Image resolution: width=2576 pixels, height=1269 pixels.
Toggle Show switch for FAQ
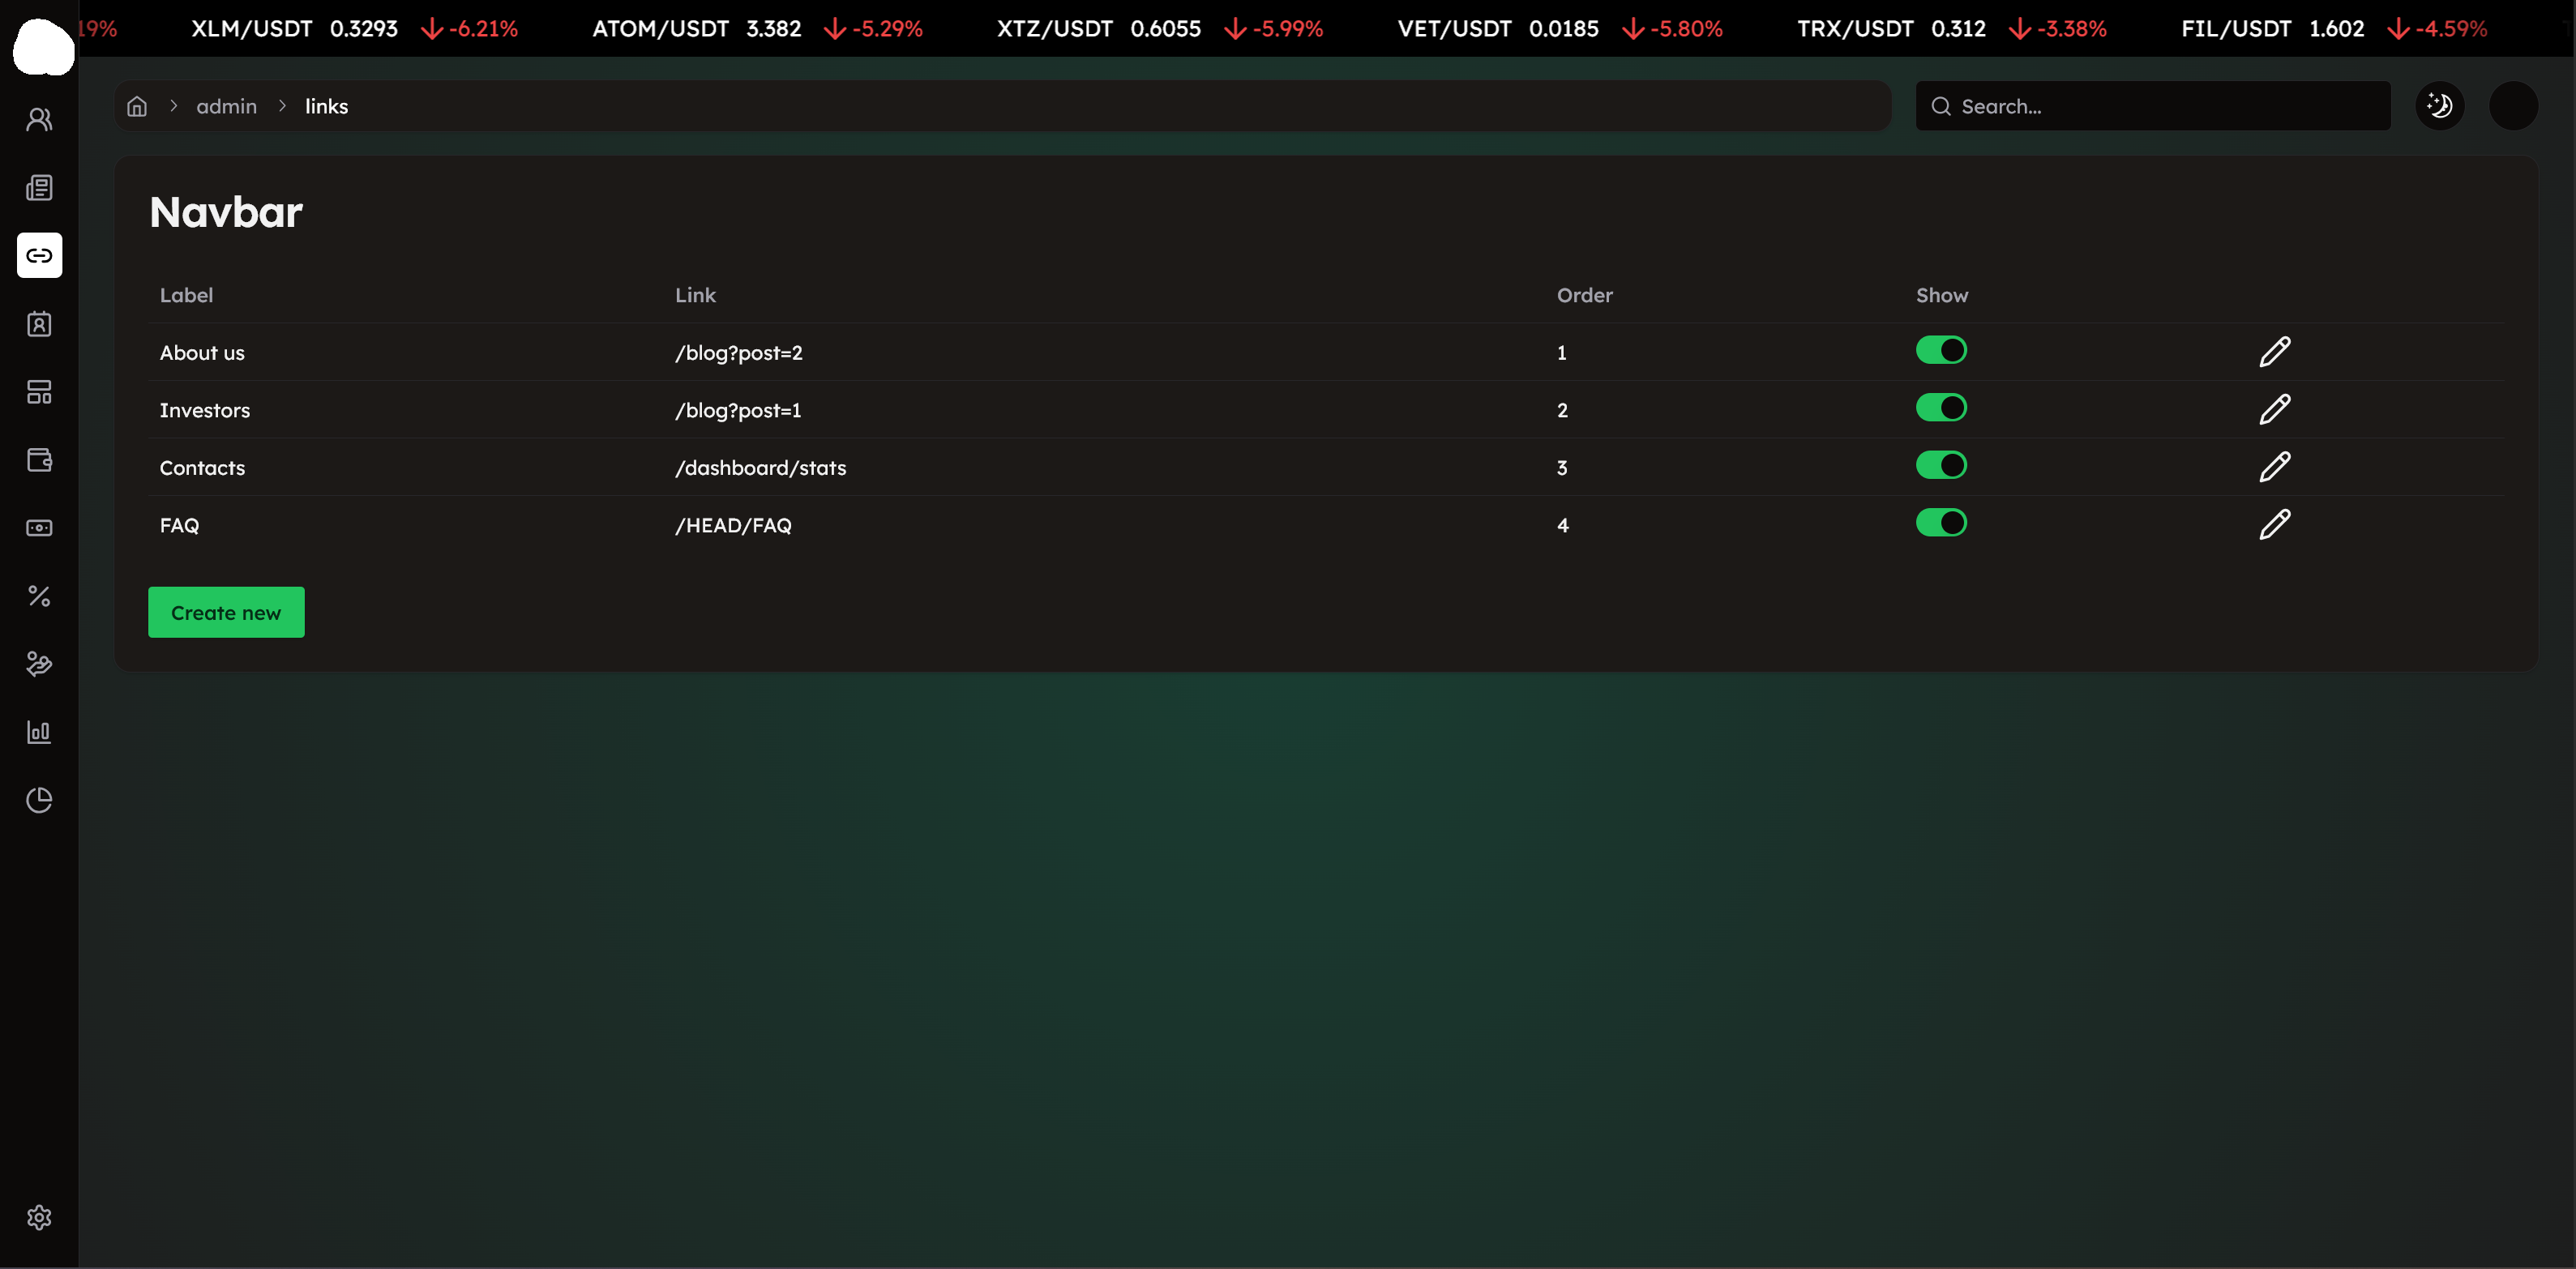pos(1941,523)
